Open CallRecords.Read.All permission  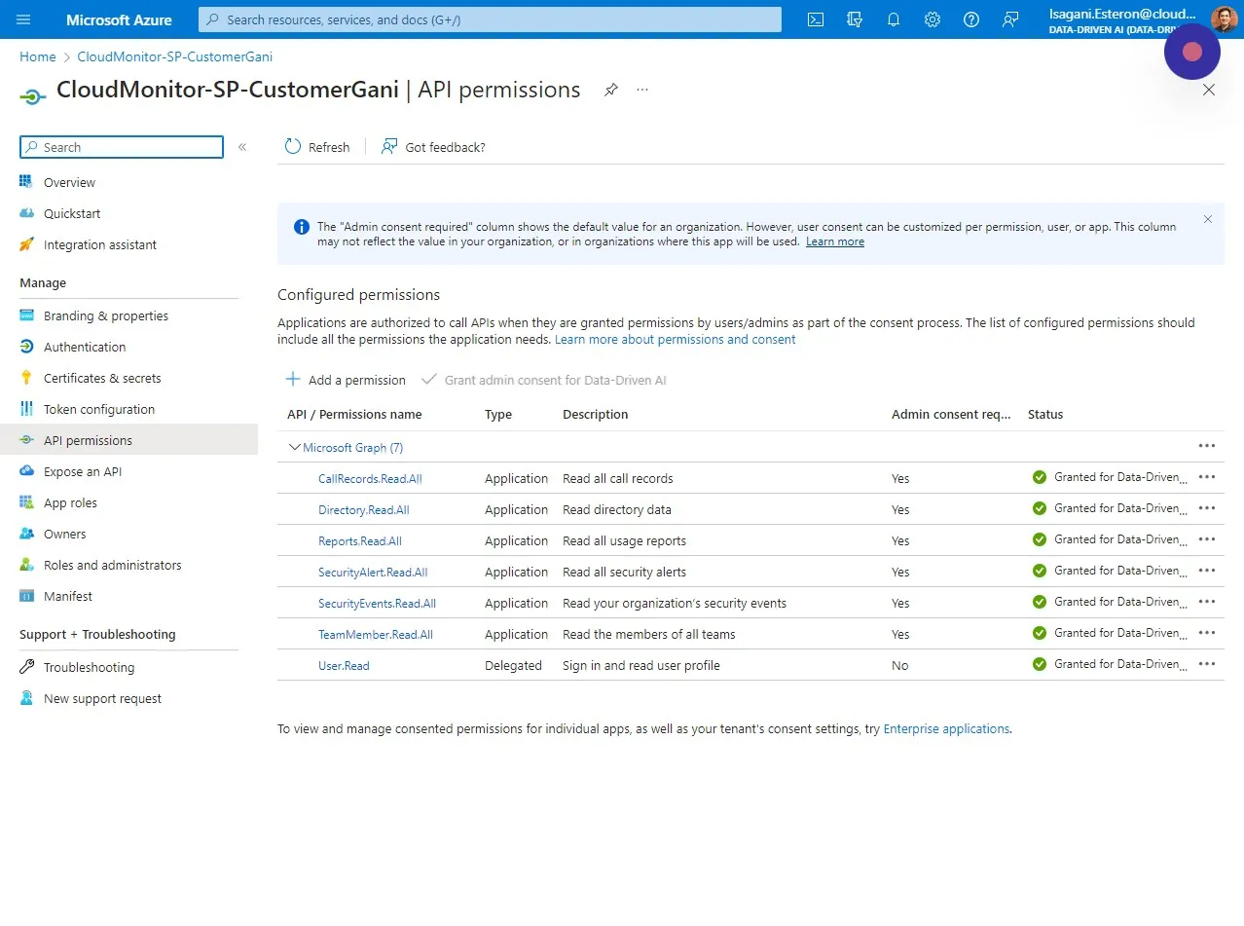(370, 479)
